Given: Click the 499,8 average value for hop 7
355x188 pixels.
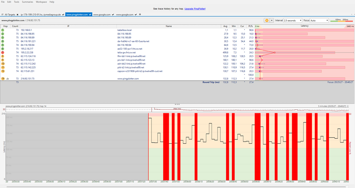Looking at the screenshot, I should [x=226, y=52].
